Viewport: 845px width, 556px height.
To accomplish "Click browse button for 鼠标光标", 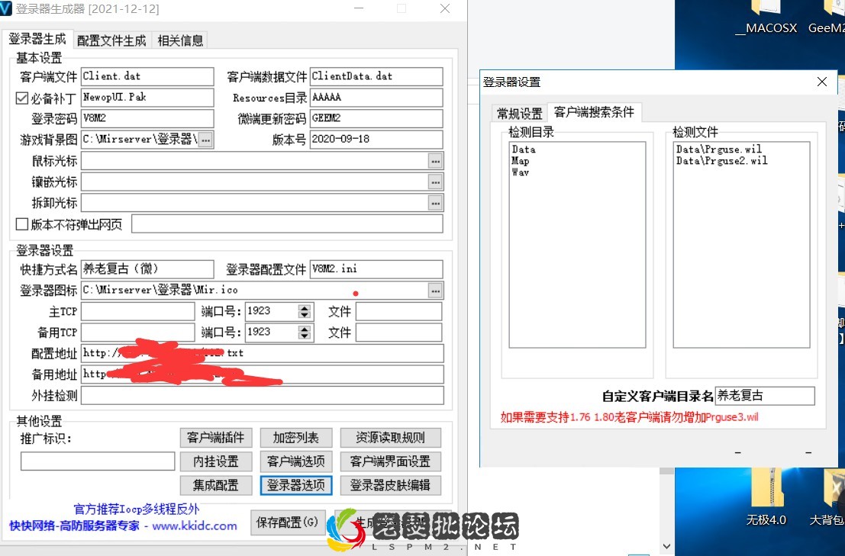I will (435, 161).
